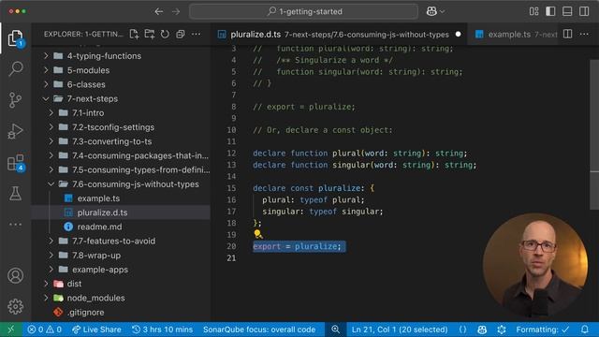Toggle the primary side bar
Screen dimensions: 599x337
click(x=550, y=11)
